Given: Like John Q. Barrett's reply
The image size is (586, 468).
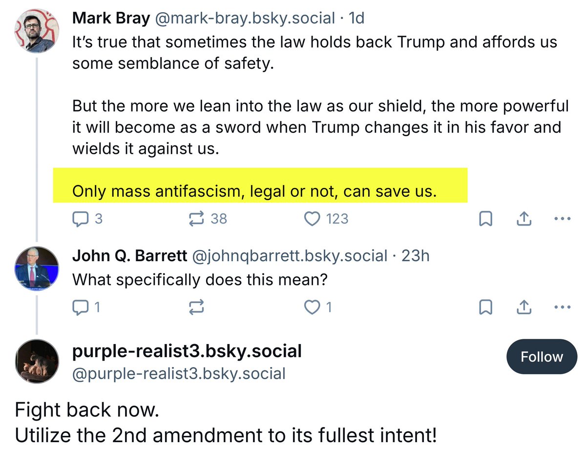Looking at the screenshot, I should 312,307.
